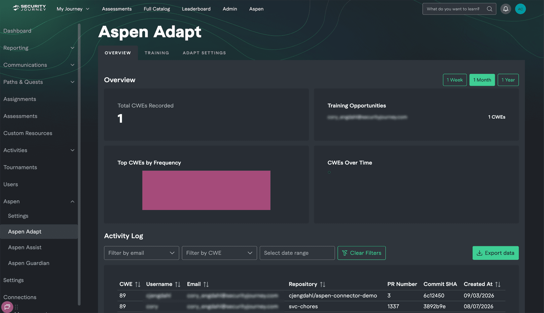Sort the table by CWE column
This screenshot has height=313, width=544.
pyautogui.click(x=138, y=284)
